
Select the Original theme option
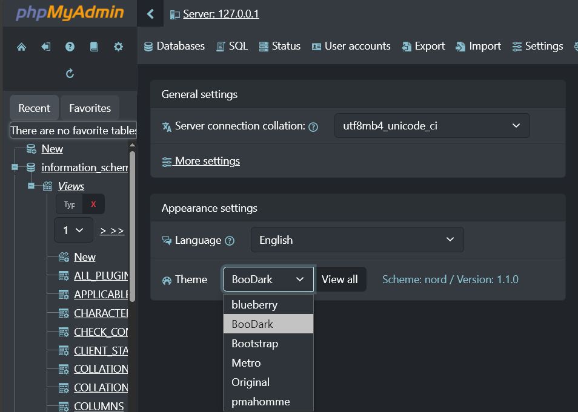click(x=268, y=382)
